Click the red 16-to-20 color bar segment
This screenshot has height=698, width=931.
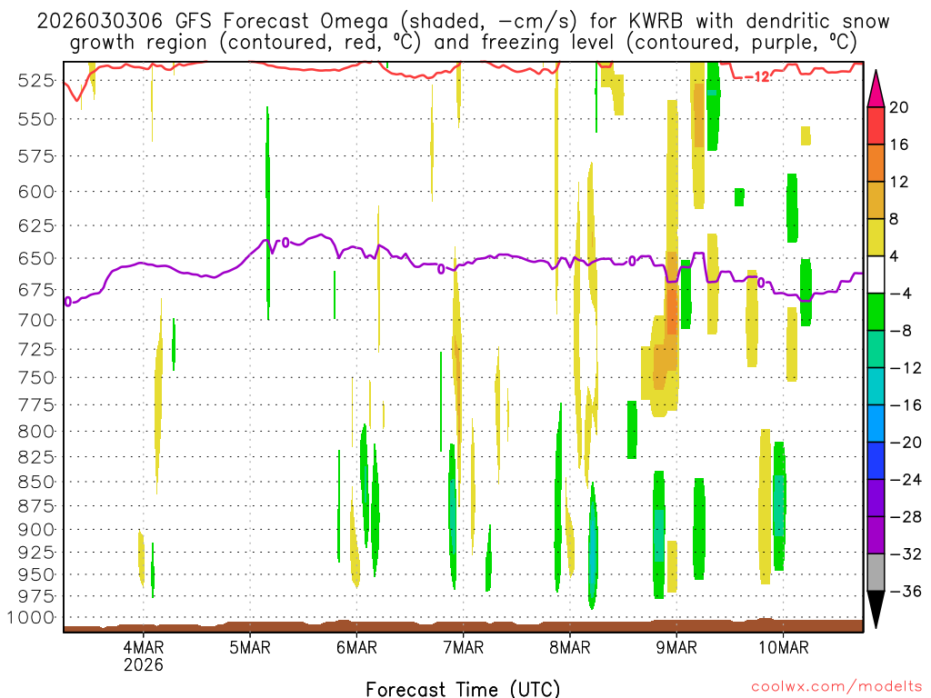876,125
